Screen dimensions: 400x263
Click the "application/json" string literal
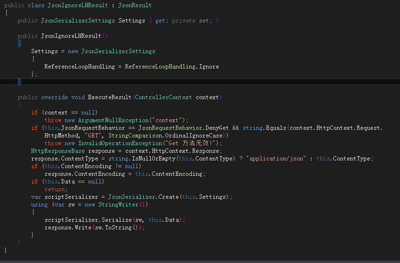pos(276,159)
